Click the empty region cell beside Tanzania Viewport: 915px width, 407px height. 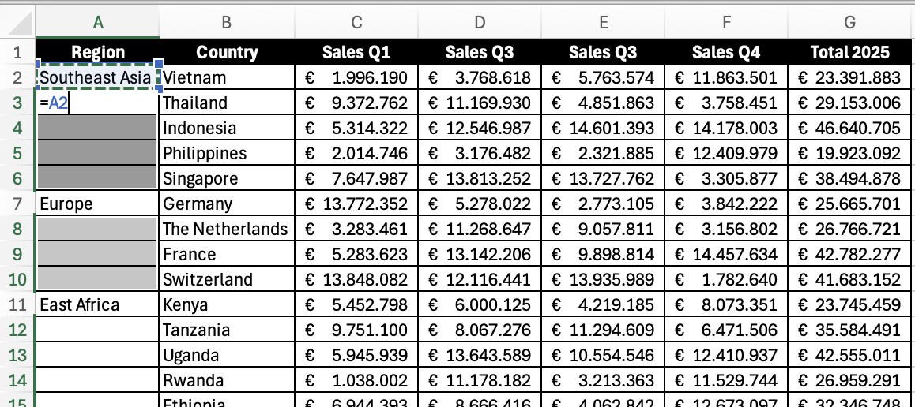[x=98, y=330]
